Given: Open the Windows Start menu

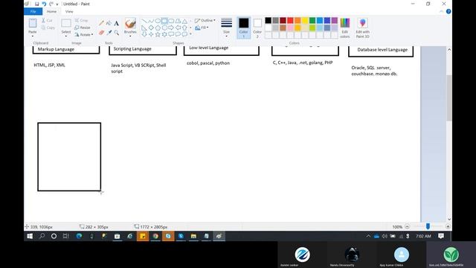Looking at the screenshot, I should tap(30, 236).
